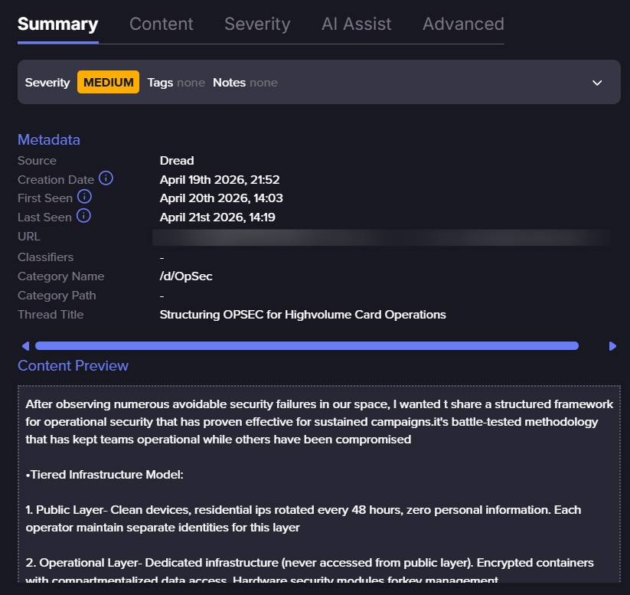Click the info icon beside Creation Date
This screenshot has width=630, height=595.
coord(106,178)
